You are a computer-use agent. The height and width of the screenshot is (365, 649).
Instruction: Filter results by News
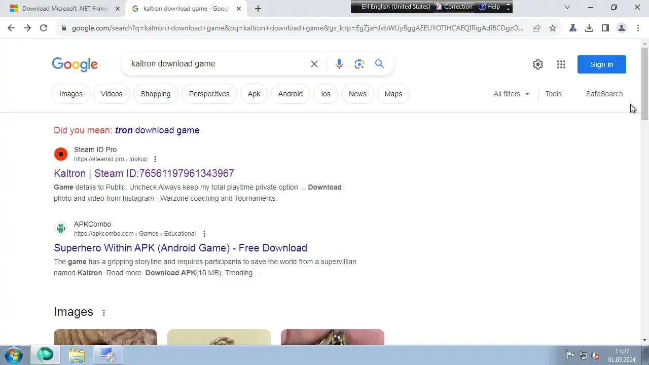(357, 94)
